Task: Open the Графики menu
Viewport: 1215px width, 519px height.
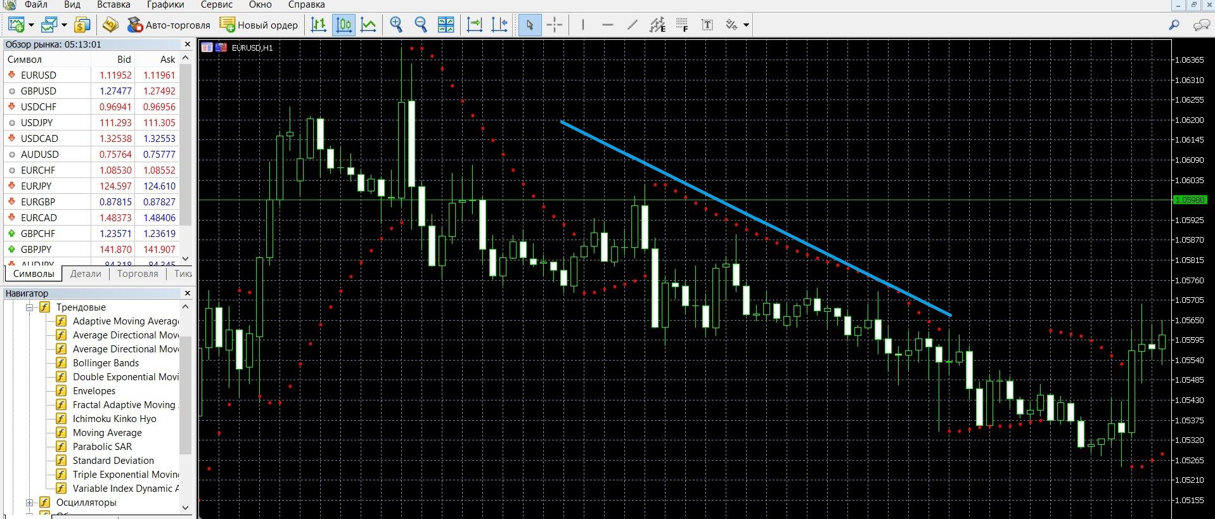Action: tap(165, 4)
